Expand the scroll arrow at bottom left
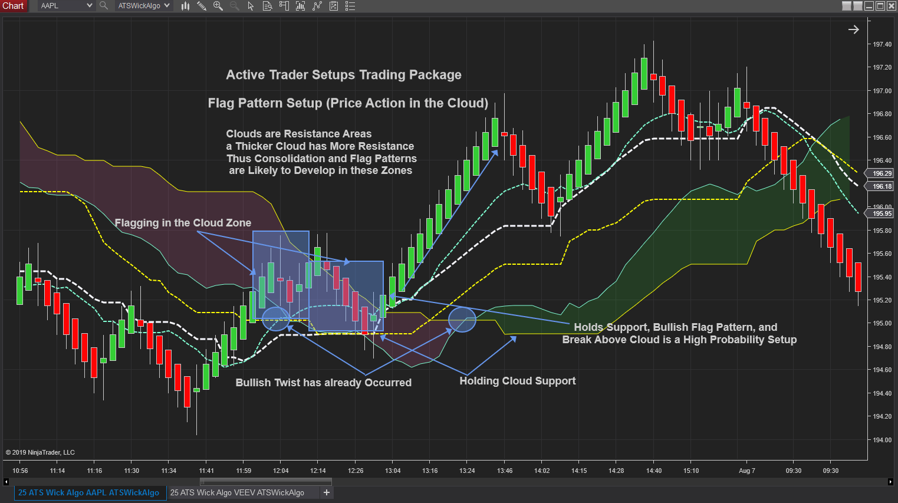 tap(5, 482)
